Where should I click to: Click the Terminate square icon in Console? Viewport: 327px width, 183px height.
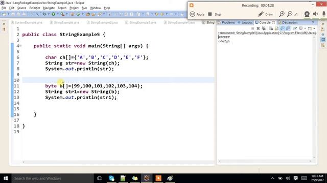click(x=253, y=28)
